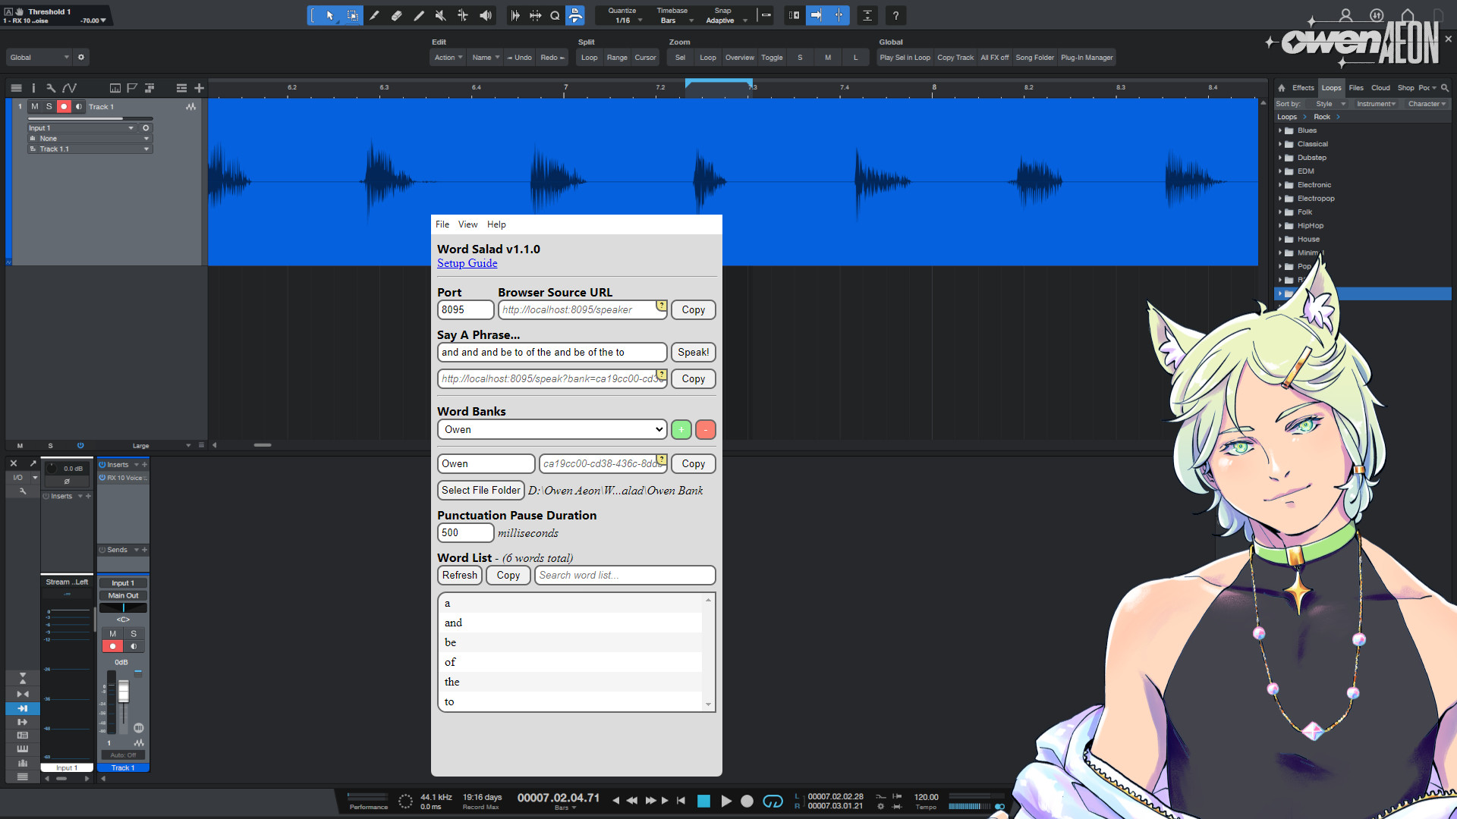Toggle input monitor on Track 1 header
The height and width of the screenshot is (819, 1457).
[79, 107]
